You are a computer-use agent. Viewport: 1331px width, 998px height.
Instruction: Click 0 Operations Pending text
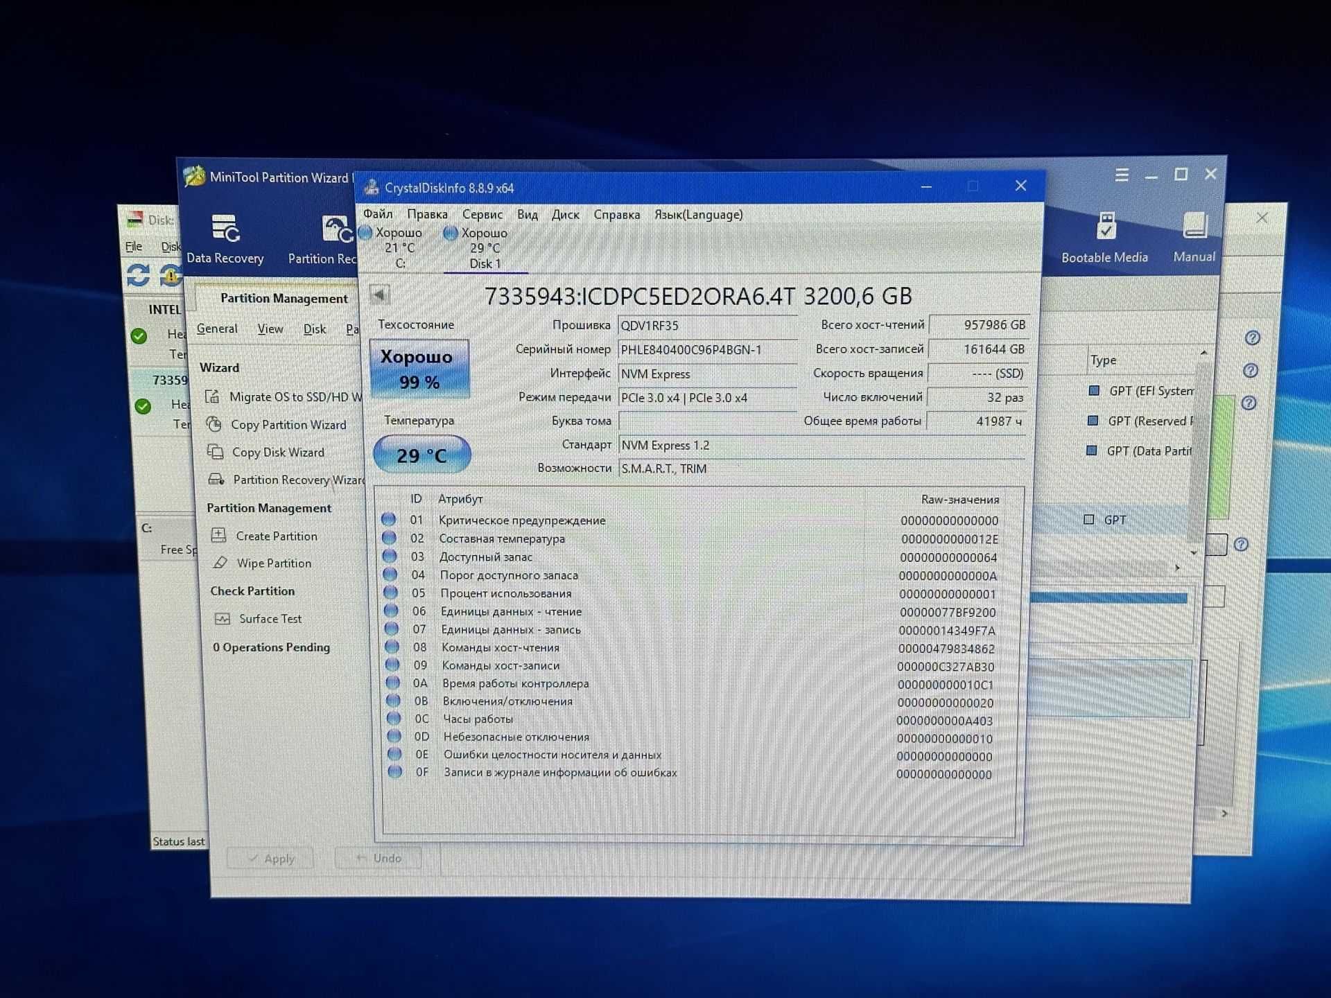[271, 647]
